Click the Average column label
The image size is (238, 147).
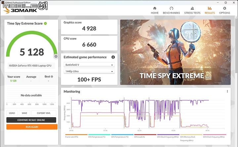click(x=31, y=77)
